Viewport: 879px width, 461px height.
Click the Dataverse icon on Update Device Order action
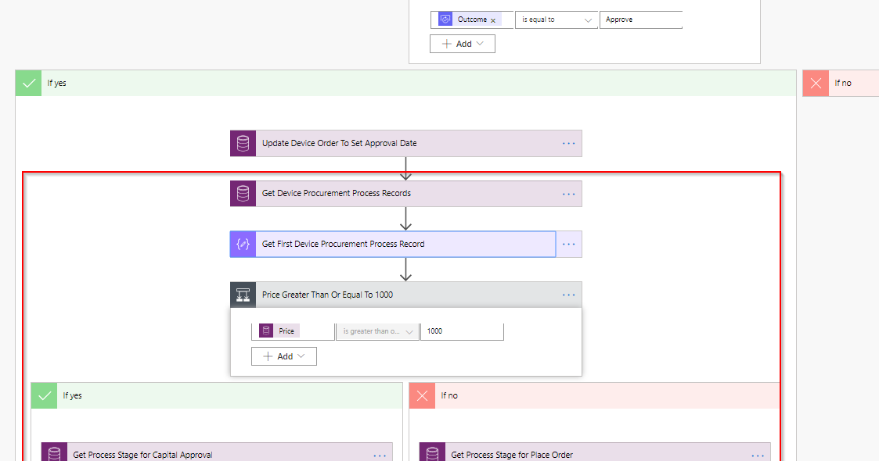pos(243,143)
